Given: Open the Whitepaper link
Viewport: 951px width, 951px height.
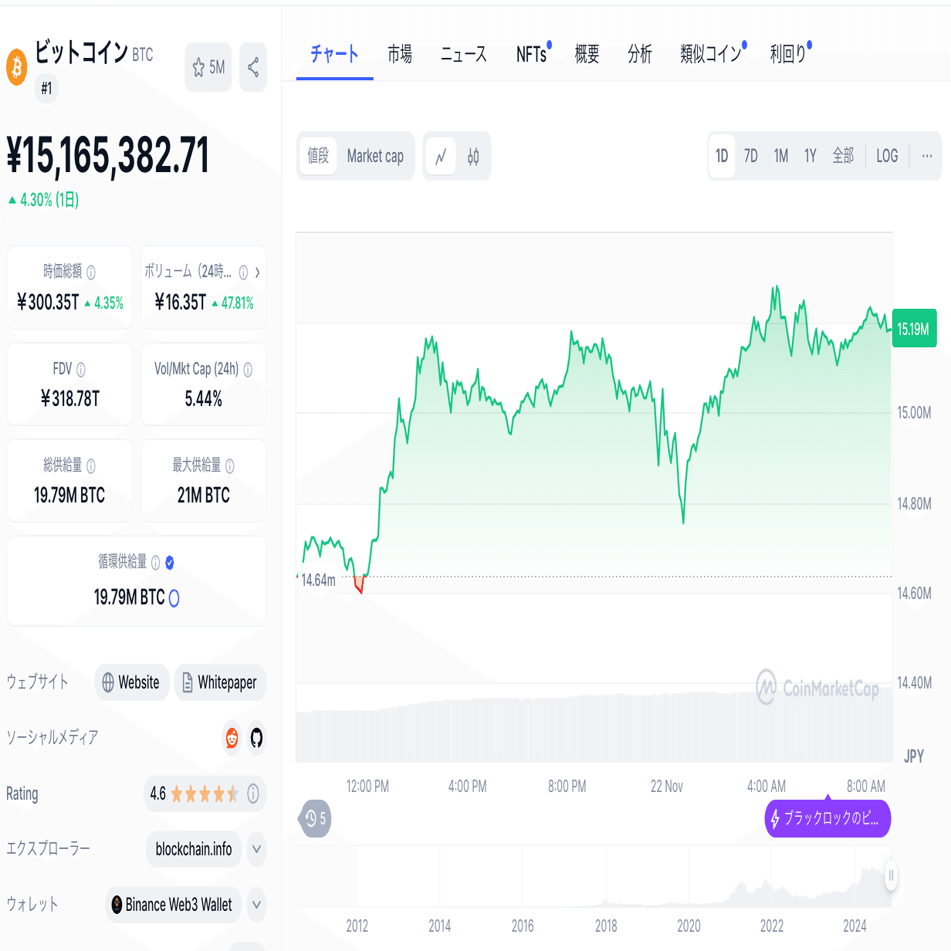Looking at the screenshot, I should pyautogui.click(x=220, y=682).
